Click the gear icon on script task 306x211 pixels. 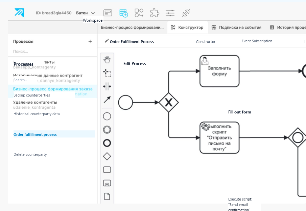(205, 127)
